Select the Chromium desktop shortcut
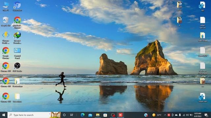 pyautogui.click(x=17, y=6)
